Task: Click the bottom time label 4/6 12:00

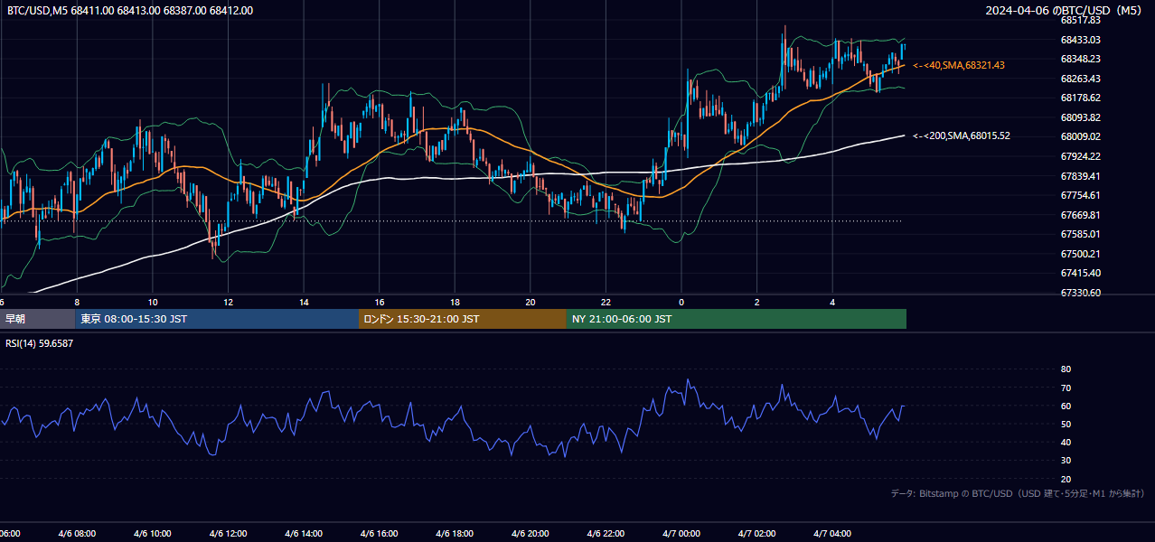Action: (228, 534)
